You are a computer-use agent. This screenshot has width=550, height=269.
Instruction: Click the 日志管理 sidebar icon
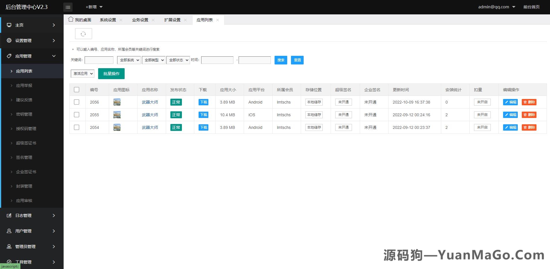(x=9, y=215)
